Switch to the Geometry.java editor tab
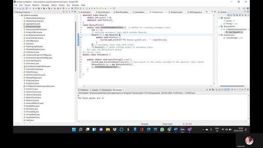 coord(102,12)
